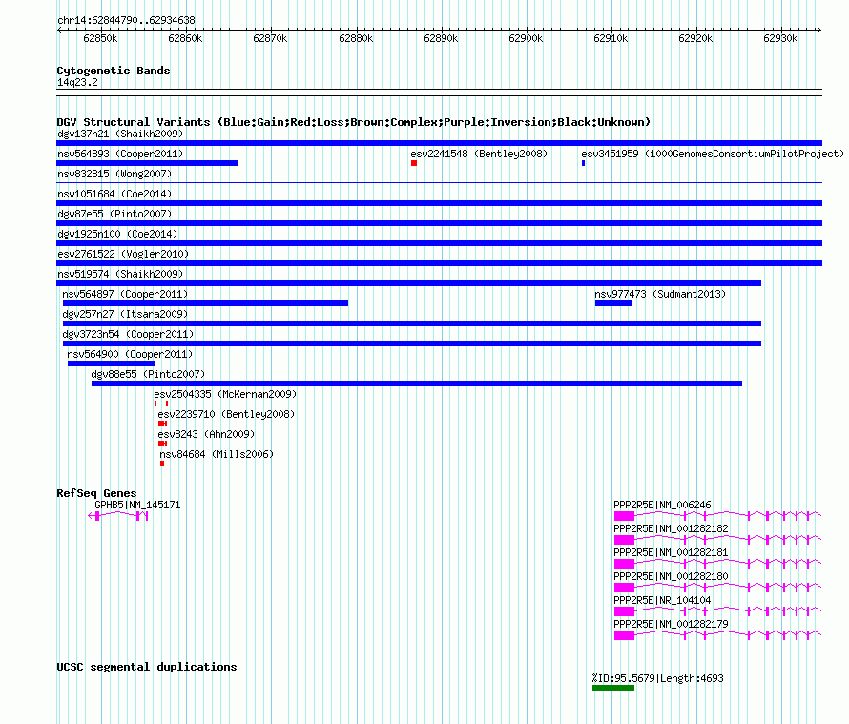This screenshot has height=724, width=849.
Task: Click the dgv137n21 (Shaikh2009) variant label
Action: (x=120, y=134)
